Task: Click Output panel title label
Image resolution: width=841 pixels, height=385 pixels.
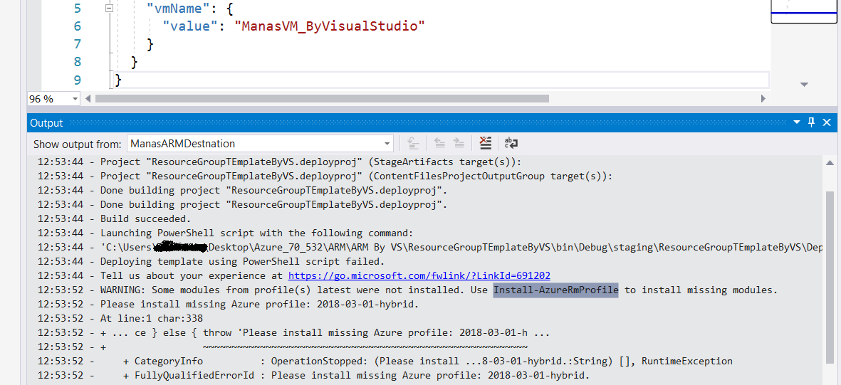Action: 47,123
